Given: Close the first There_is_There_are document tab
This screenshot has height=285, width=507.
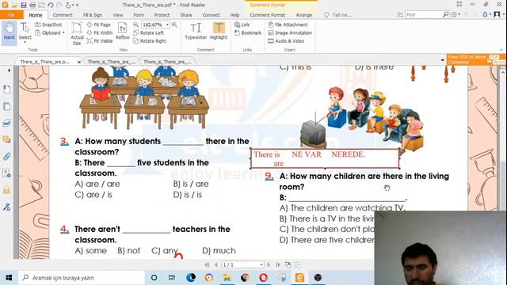Looking at the screenshot, I should [x=79, y=62].
